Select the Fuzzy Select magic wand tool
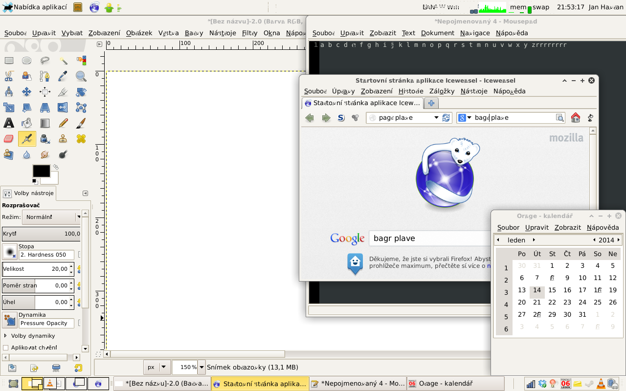This screenshot has width=626, height=391. click(63, 61)
